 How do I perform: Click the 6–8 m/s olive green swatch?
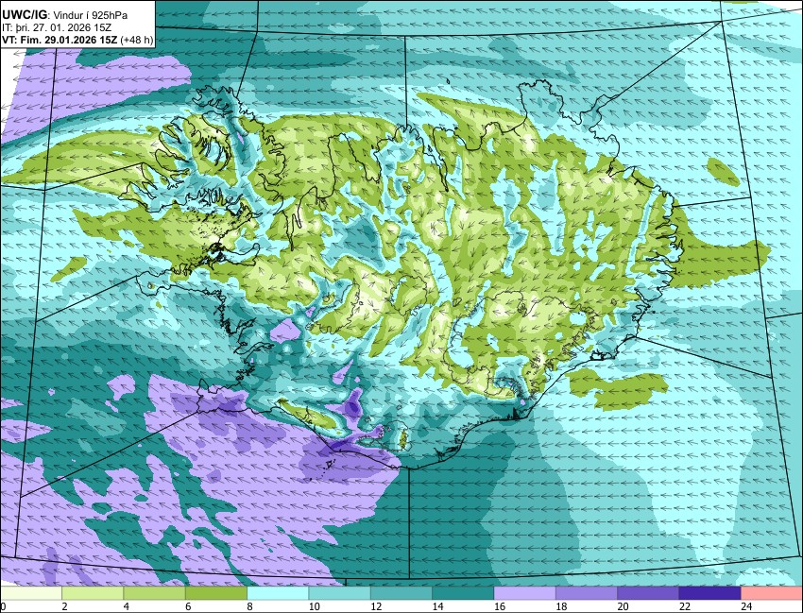point(216,593)
